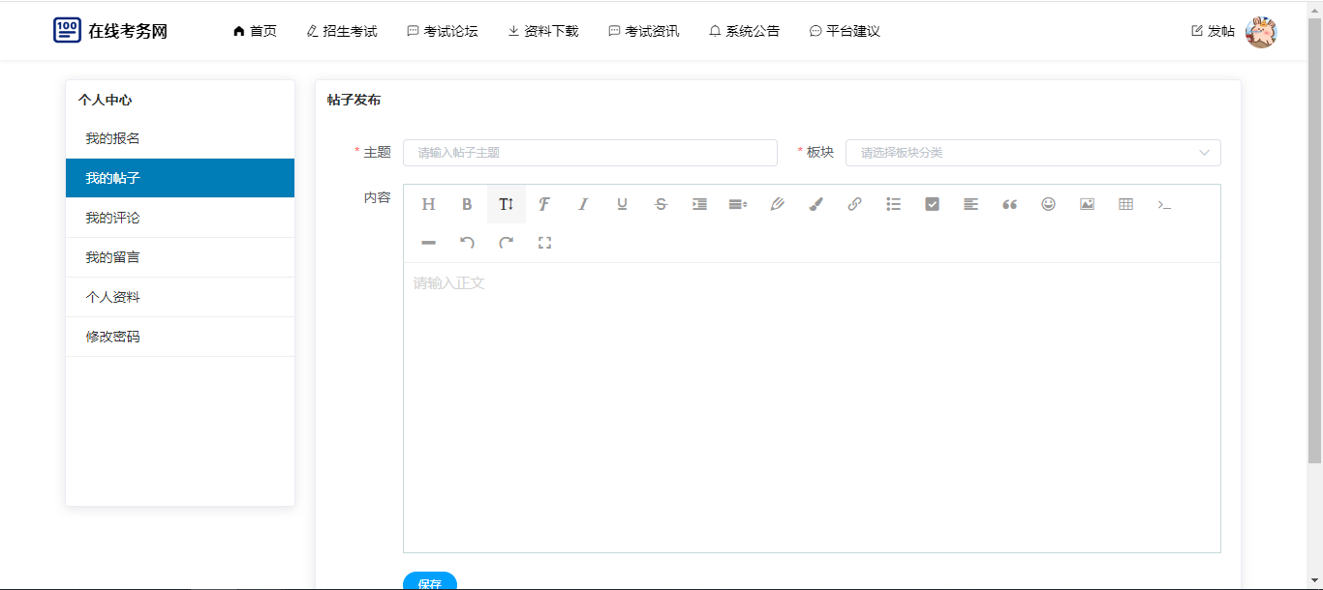Insert an image via the picture icon
The image size is (1323, 590).
pyautogui.click(x=1087, y=204)
